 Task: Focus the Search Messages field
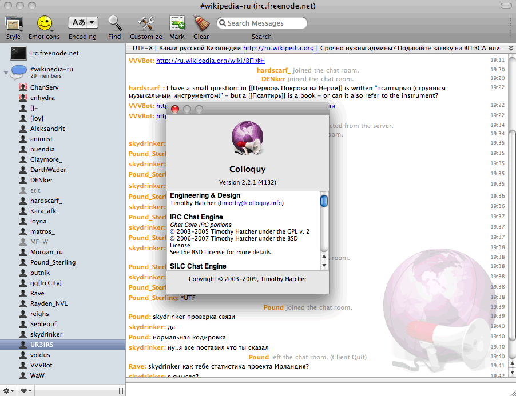click(262, 23)
